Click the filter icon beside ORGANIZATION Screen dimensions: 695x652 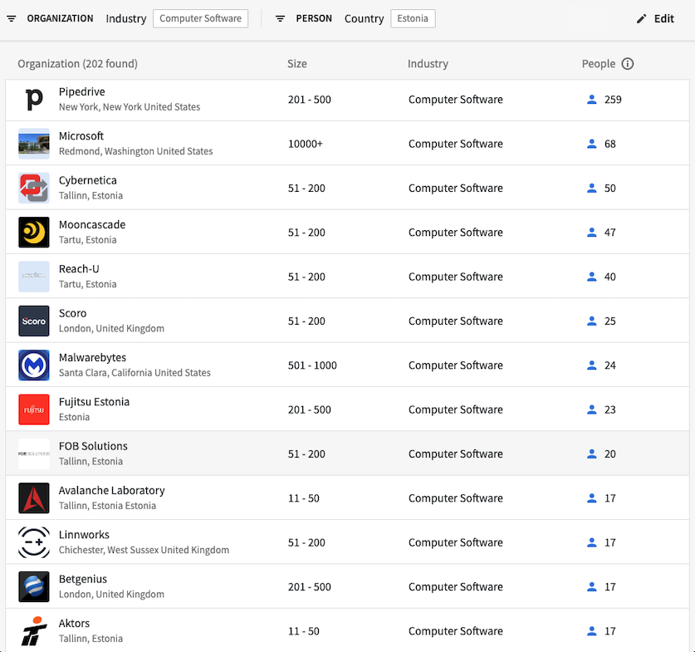pos(11,18)
